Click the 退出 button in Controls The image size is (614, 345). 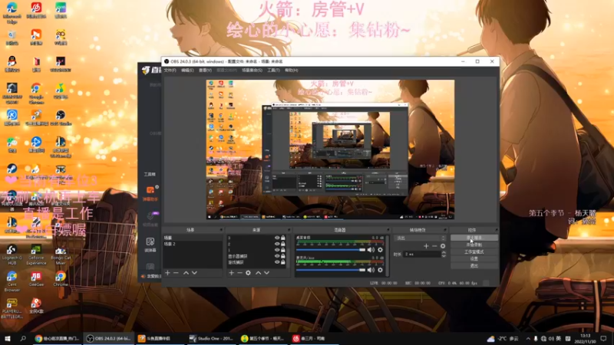pos(474,266)
